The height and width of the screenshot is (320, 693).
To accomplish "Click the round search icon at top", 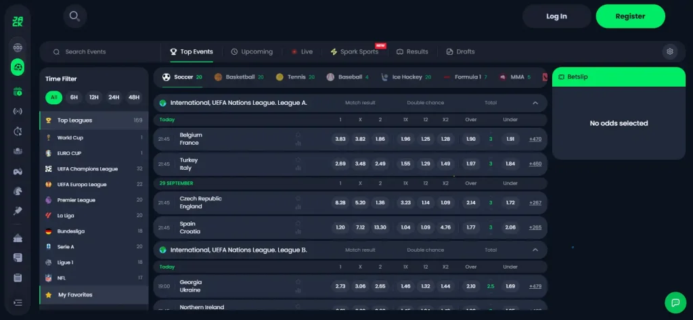I will (x=74, y=16).
